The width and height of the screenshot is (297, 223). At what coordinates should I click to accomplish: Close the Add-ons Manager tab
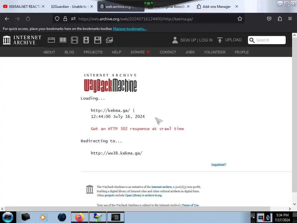pos(237,6)
